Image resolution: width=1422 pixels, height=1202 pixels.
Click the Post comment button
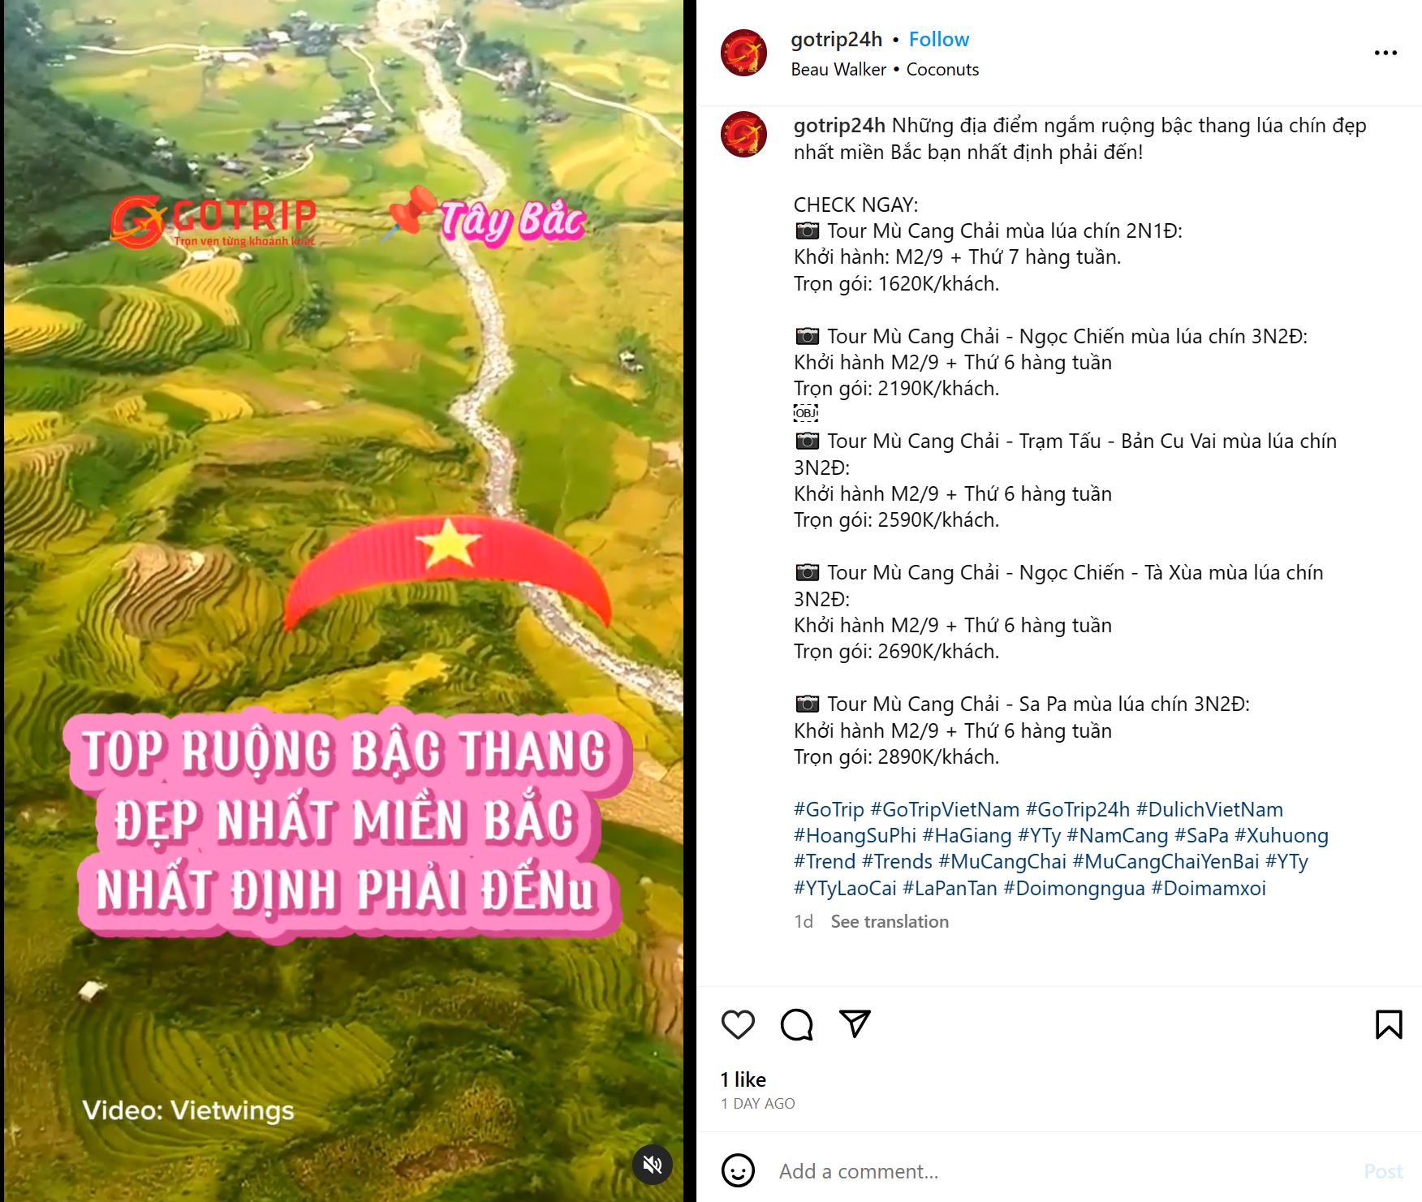point(1383,1171)
